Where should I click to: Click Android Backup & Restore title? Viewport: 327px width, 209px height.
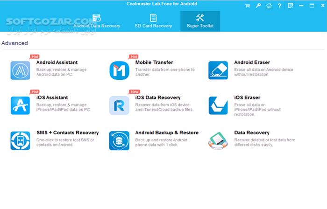coord(167,133)
